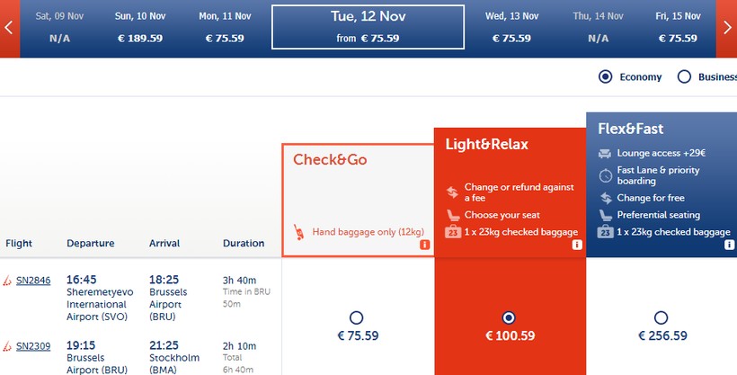
Task: Select the Economy cabin radio button
Action: 605,77
